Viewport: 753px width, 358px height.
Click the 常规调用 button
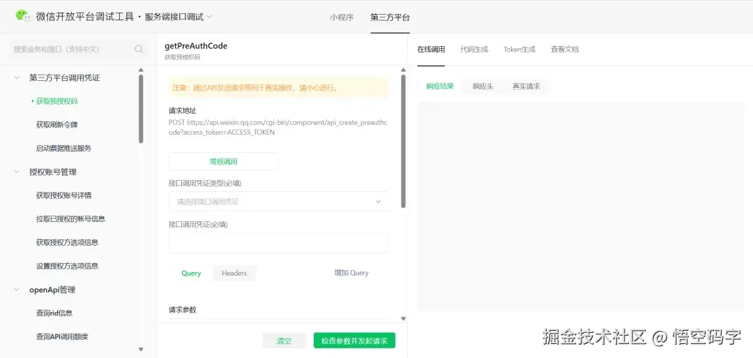click(223, 161)
